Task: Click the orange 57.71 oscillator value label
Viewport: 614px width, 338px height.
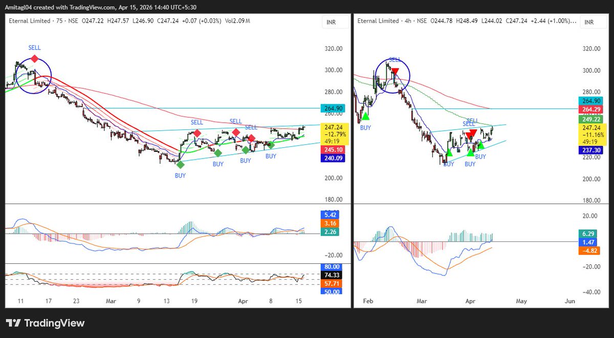Action: [331, 283]
